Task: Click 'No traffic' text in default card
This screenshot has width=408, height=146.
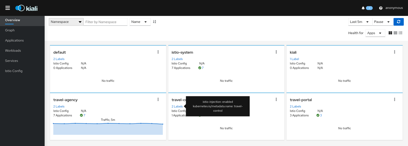Action: click(x=108, y=81)
